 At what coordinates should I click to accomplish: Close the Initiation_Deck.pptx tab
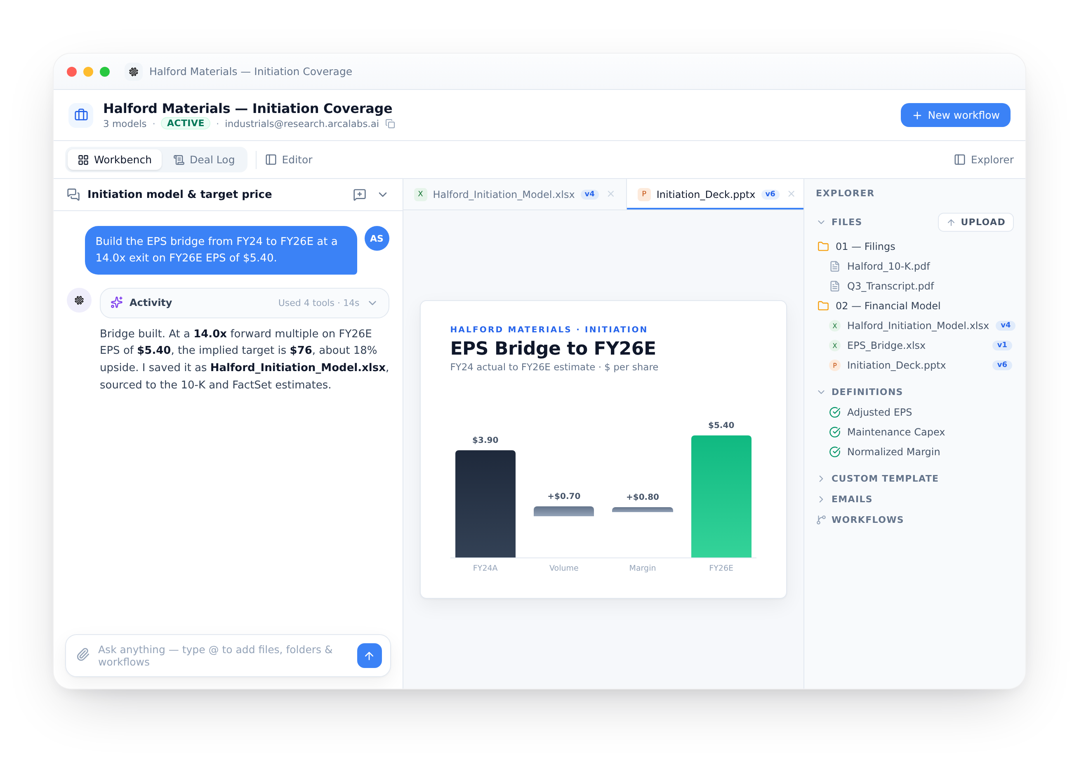point(792,194)
